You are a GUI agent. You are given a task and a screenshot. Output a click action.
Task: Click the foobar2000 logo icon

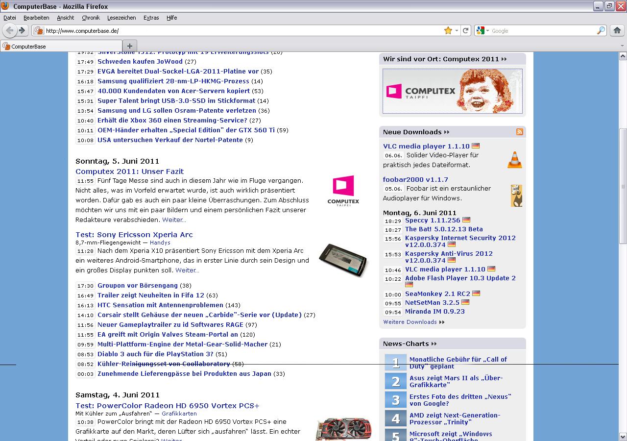pos(516,196)
